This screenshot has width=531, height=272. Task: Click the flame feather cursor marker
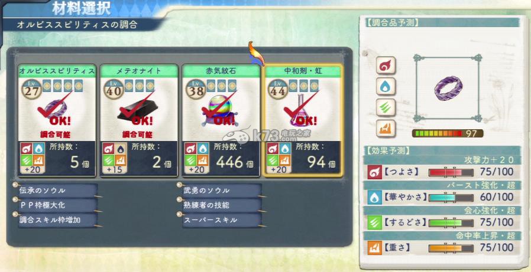pyautogui.click(x=255, y=53)
